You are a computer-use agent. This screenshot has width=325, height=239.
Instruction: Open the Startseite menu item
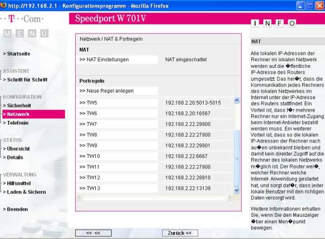pos(17,54)
